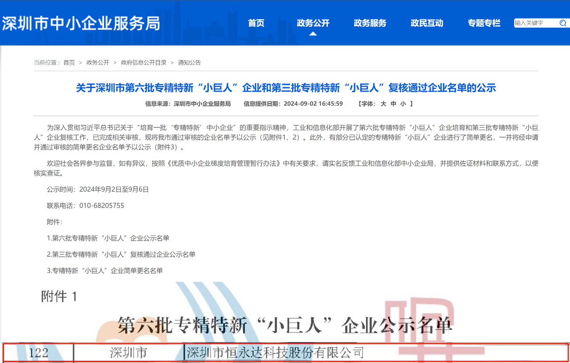570x363 pixels.
Task: Set font size to 大
Action: tap(383, 104)
